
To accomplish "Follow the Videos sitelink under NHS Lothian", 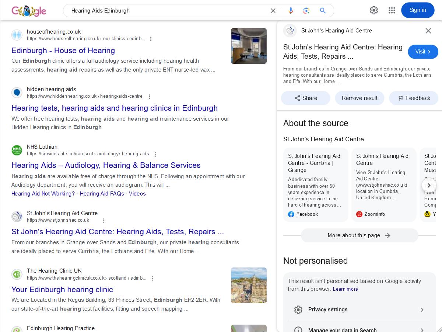I will tap(137, 194).
